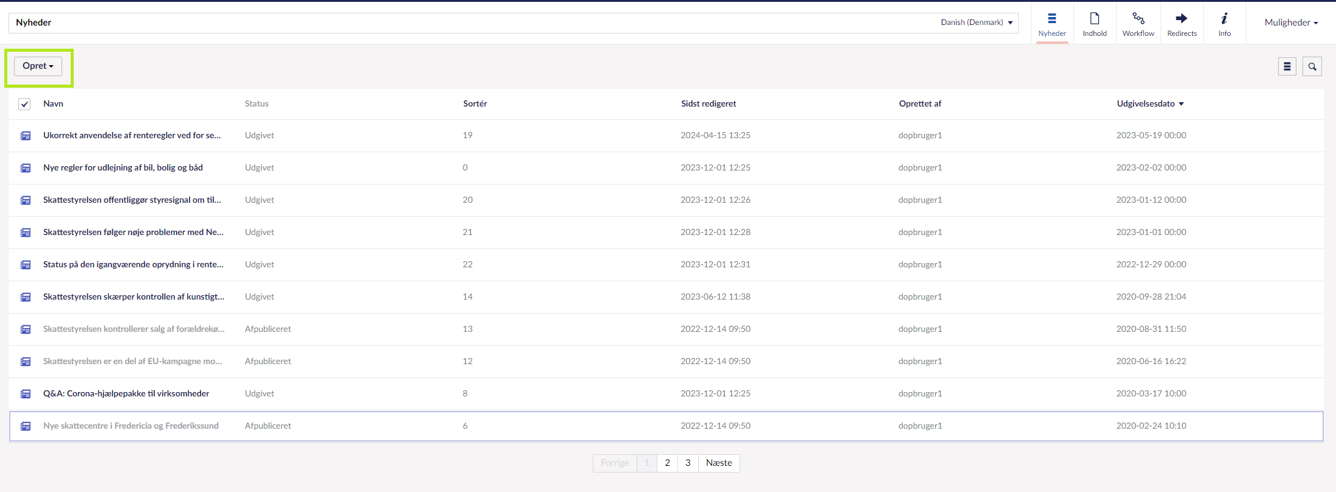Click icon for 'Q&A: Corona-hjælpepakke' row
The image size is (1336, 492).
(x=26, y=394)
